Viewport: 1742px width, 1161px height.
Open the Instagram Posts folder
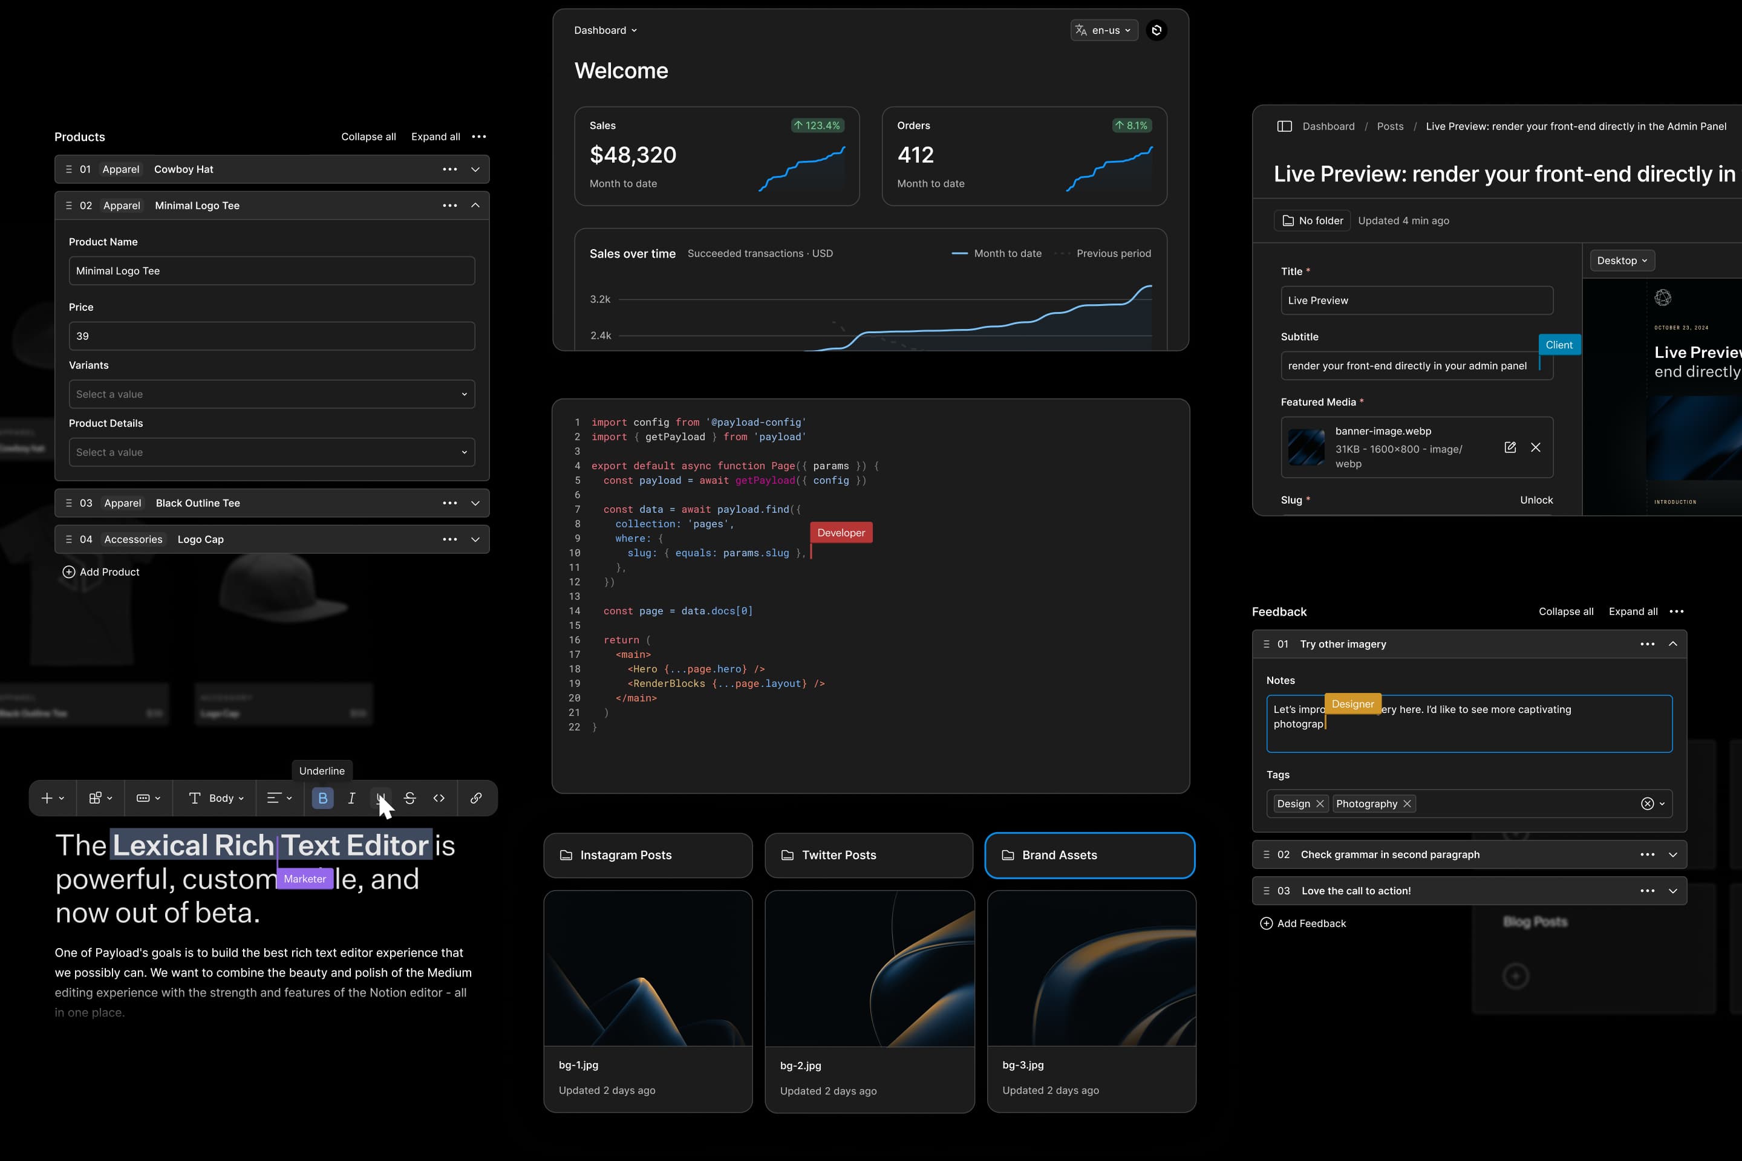pyautogui.click(x=648, y=855)
